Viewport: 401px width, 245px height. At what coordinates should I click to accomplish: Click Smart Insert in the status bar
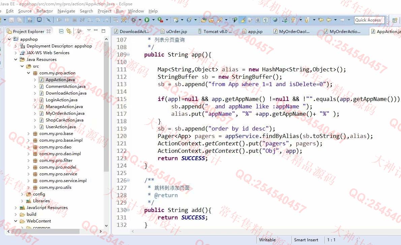click(306, 240)
